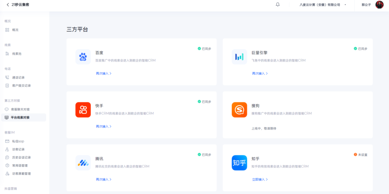Click 再次接入 link on 百度 card

(x=103, y=74)
